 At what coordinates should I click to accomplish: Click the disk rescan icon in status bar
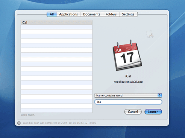tap(19, 123)
